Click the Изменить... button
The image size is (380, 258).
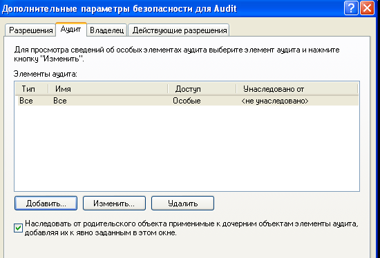tap(114, 203)
